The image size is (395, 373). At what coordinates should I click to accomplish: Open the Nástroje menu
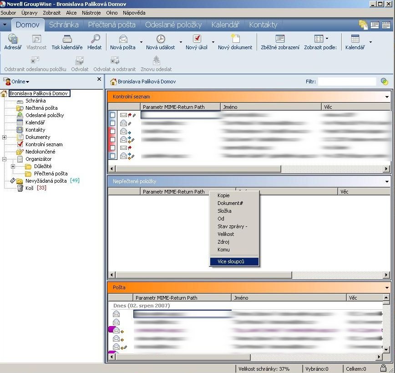tap(91, 13)
